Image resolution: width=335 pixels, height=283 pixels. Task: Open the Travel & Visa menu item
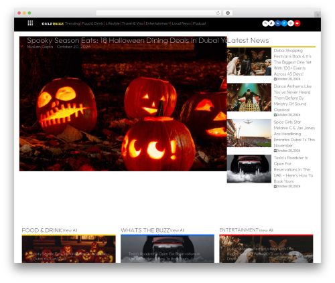133,23
